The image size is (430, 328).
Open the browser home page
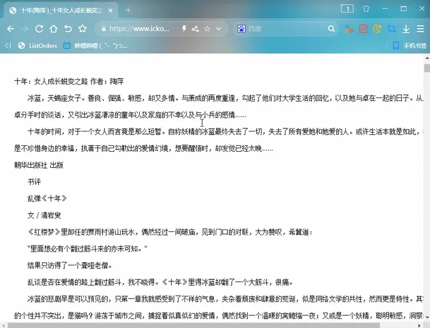[x=54, y=29]
